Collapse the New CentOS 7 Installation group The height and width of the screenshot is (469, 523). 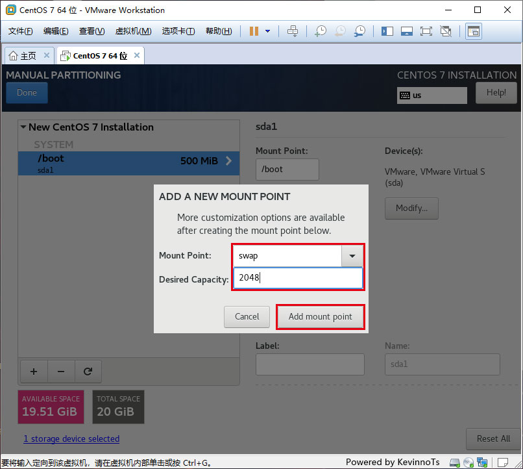point(23,127)
